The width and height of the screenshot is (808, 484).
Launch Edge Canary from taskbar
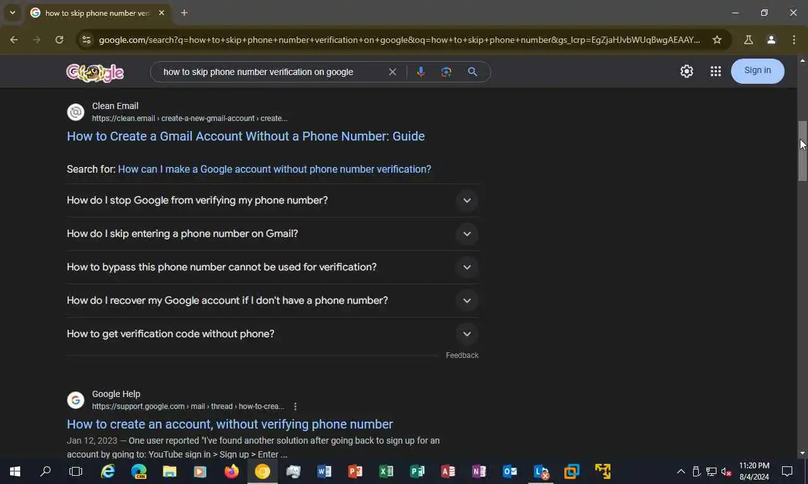coord(139,471)
